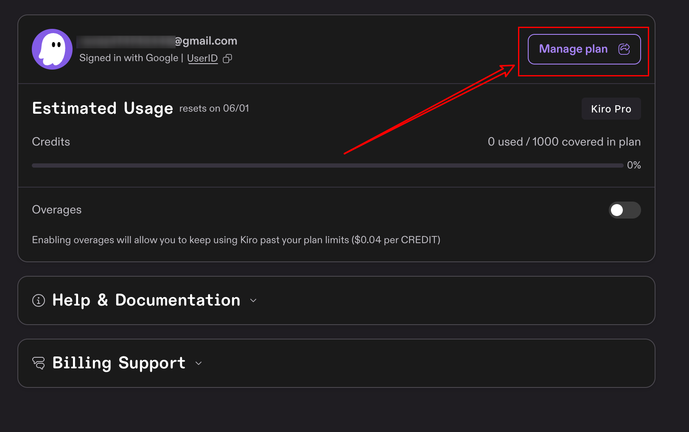Click the Estimated Usage heading

click(103, 109)
